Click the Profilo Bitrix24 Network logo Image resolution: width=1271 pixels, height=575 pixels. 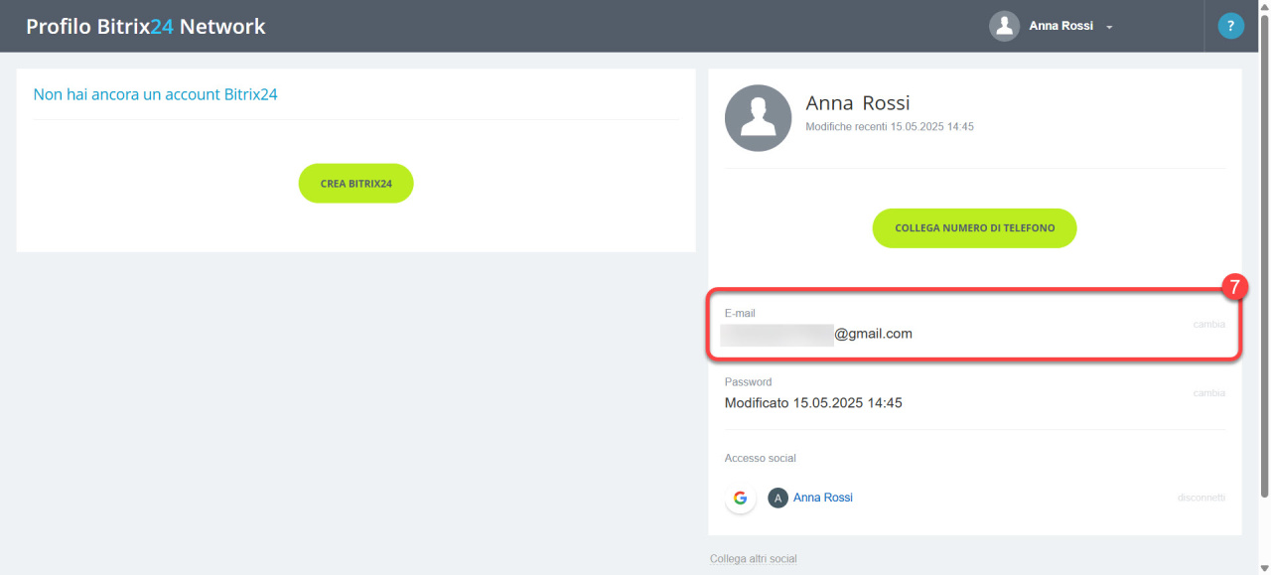click(x=146, y=27)
